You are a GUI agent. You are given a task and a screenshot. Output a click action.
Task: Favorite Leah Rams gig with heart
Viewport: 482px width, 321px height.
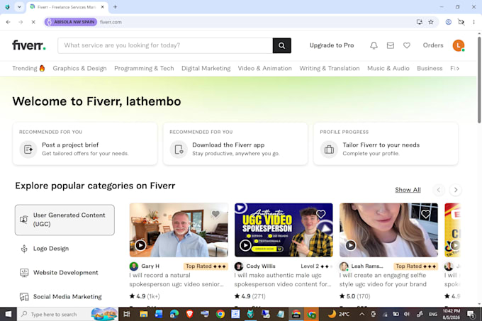[x=426, y=214]
